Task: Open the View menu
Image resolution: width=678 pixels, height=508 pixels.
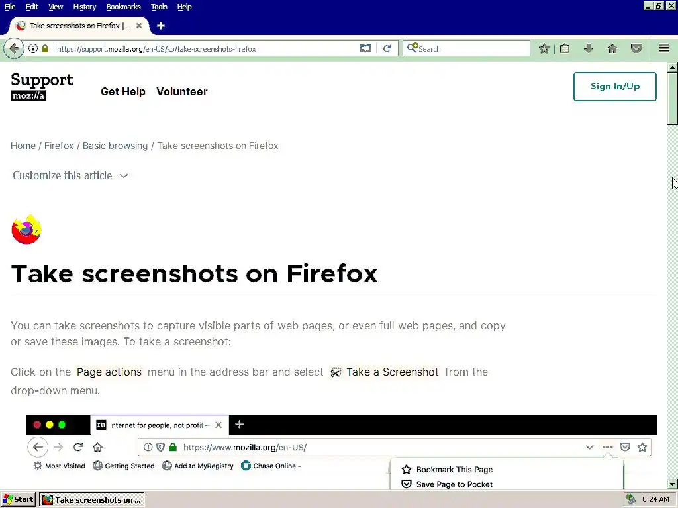Action: pyautogui.click(x=56, y=7)
